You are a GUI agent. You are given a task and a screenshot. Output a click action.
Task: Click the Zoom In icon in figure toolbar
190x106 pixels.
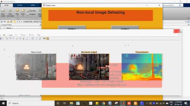[10, 38]
